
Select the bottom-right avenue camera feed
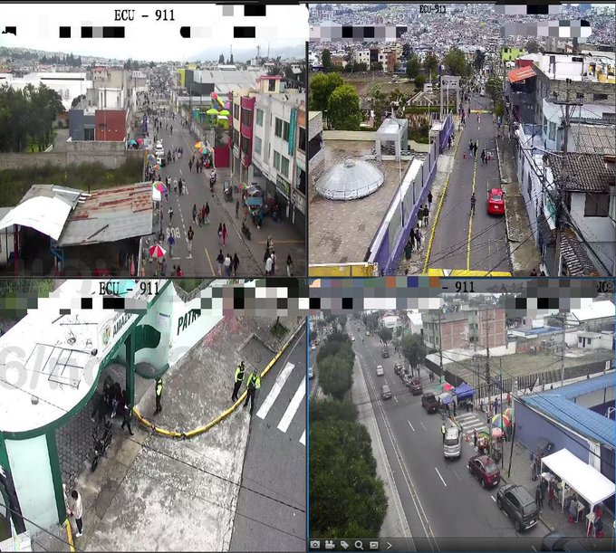pyautogui.click(x=462, y=416)
